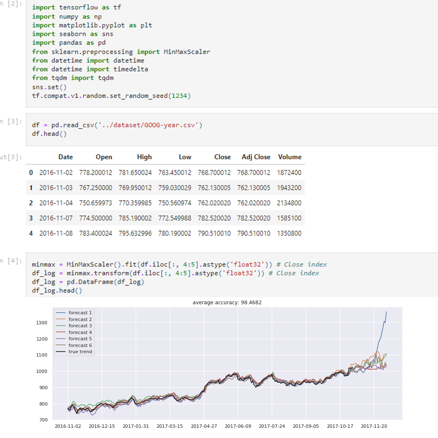The image size is (438, 438).
Task: Click the import pandas as pd line
Action: [x=69, y=43]
